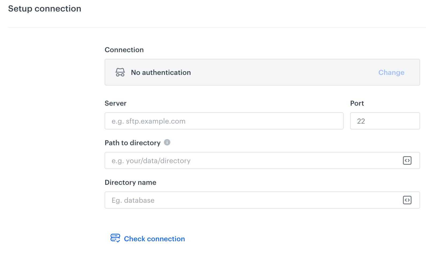Open the variable picker in Directory name field
Image resolution: width=426 pixels, height=253 pixels.
click(407, 200)
